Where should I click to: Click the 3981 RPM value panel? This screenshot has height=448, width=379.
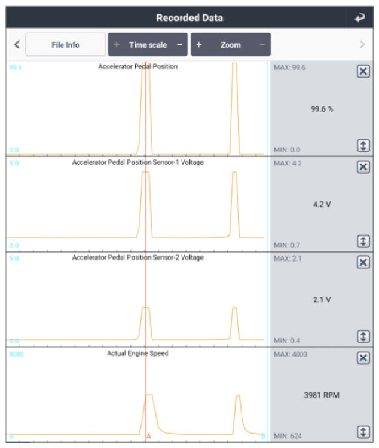322,395
